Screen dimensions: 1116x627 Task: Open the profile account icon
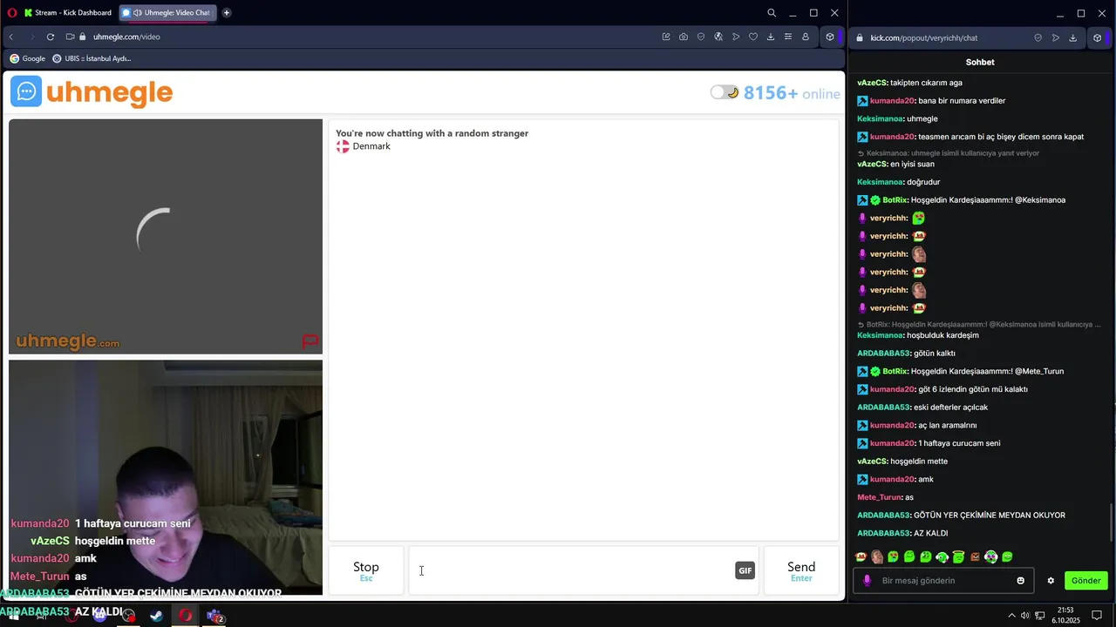coord(806,37)
